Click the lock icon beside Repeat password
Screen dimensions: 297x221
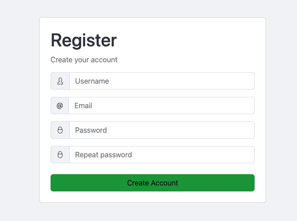60,155
